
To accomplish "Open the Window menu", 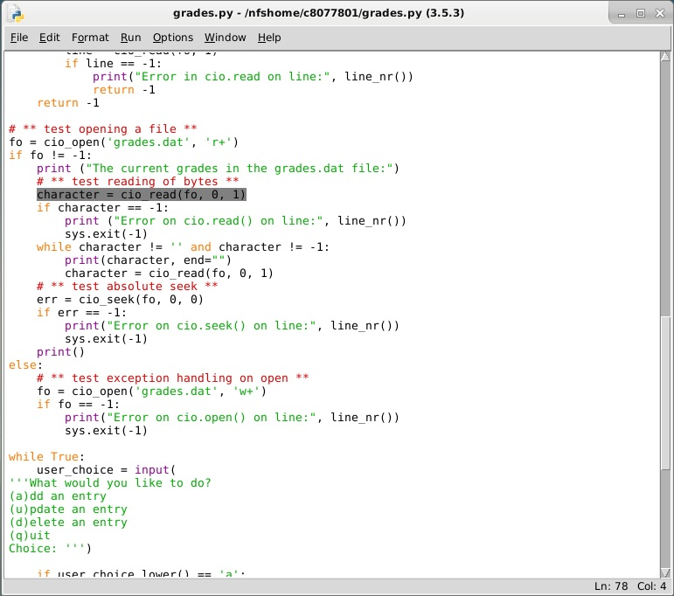I will point(226,38).
